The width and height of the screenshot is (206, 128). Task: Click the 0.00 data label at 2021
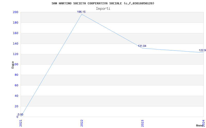click(21, 114)
